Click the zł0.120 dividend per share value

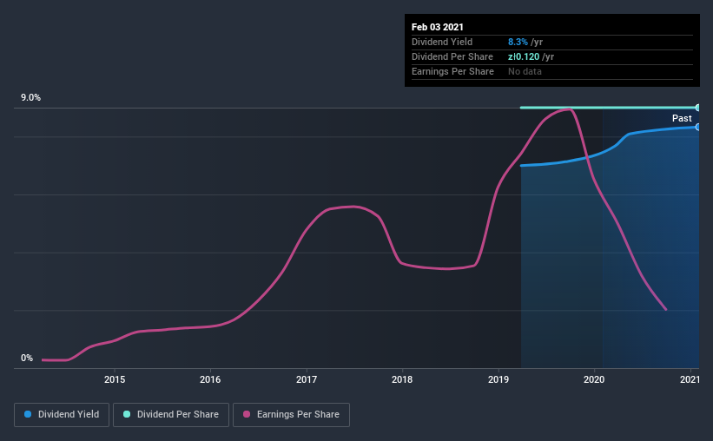tap(524, 56)
